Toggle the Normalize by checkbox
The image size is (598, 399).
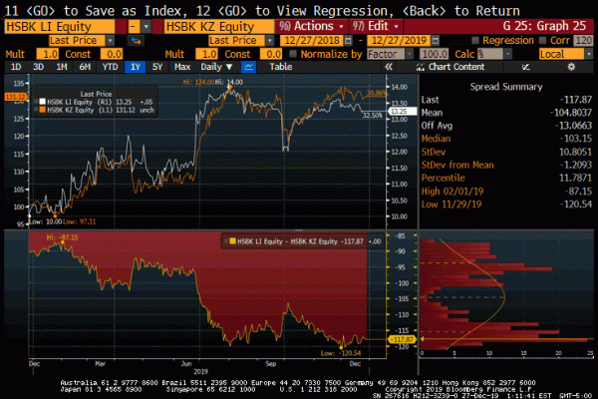tap(292, 54)
